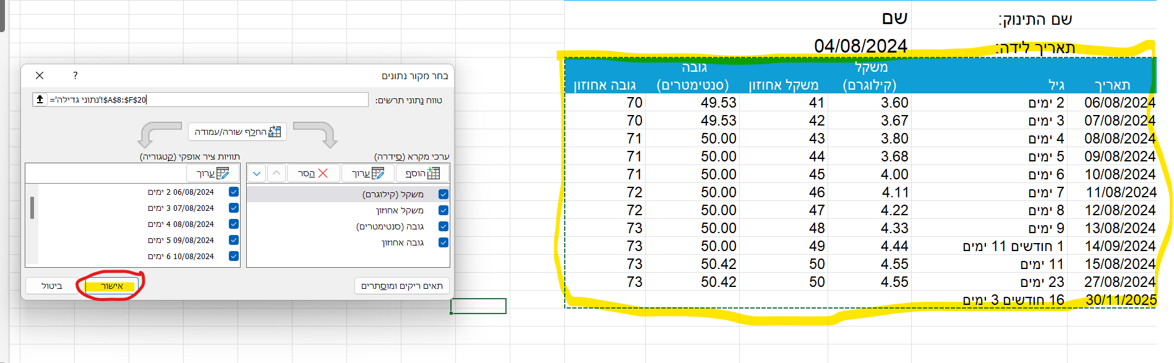1174x363 pixels.
Task: Uncheck category 06/08/2024 2 ימים
Action: coord(234,192)
